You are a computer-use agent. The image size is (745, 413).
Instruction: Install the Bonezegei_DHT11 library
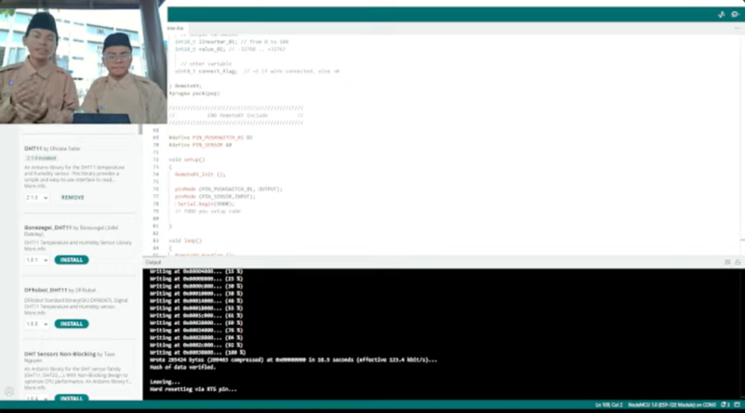point(71,260)
